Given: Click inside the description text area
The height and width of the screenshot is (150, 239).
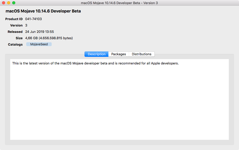Looking at the screenshot, I should (119, 99).
